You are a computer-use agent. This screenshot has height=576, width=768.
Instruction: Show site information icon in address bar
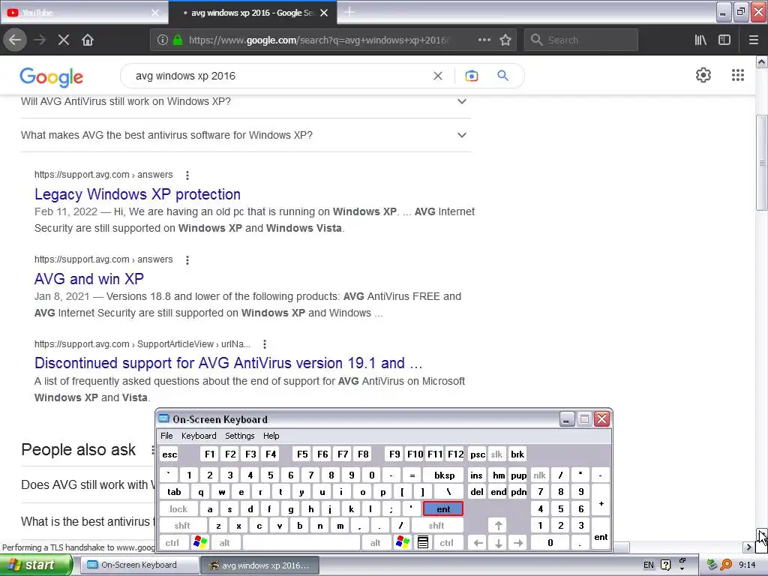point(163,40)
